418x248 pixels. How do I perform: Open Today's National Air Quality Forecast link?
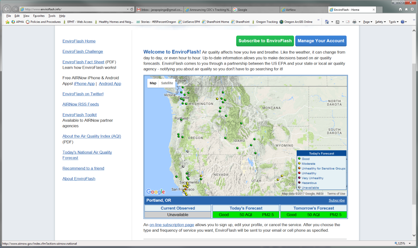pyautogui.click(x=87, y=155)
